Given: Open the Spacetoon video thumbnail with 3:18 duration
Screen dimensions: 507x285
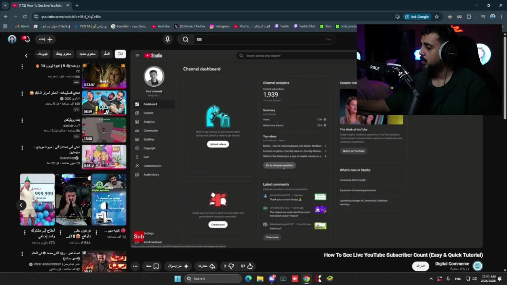Looking at the screenshot, I should [x=104, y=157].
